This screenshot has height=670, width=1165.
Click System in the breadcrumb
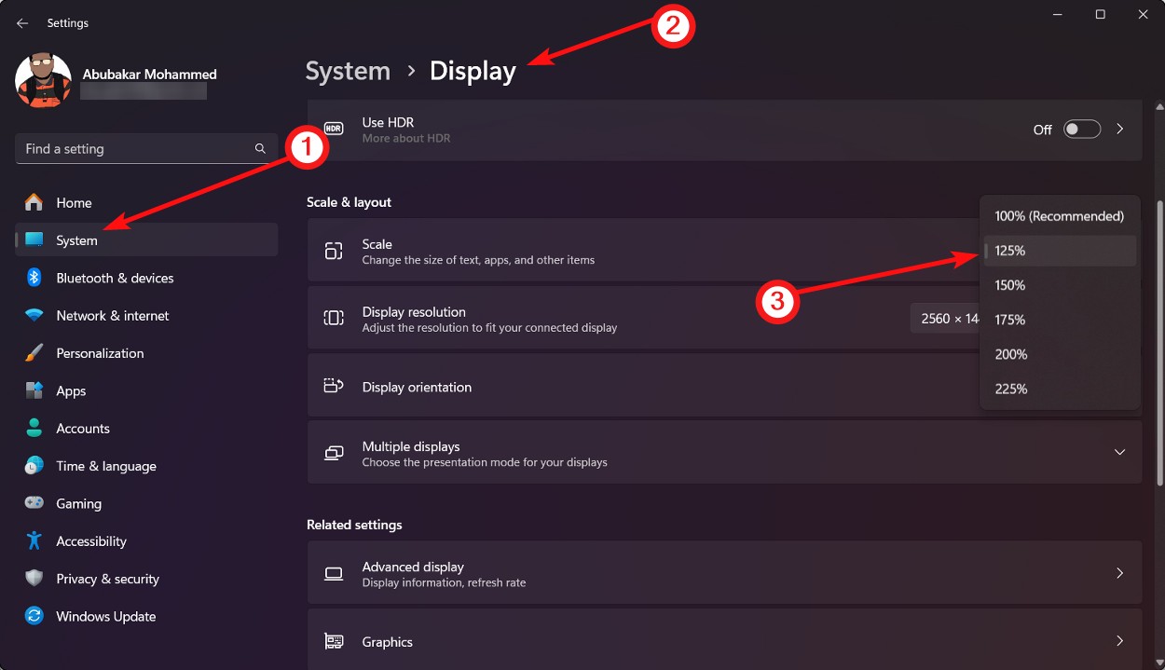(x=348, y=70)
